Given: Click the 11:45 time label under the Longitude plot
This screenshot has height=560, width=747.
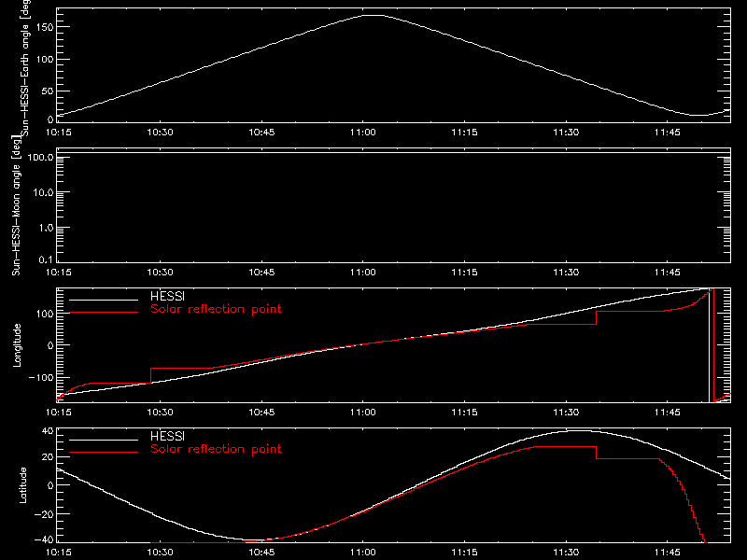Looking at the screenshot, I should 668,413.
